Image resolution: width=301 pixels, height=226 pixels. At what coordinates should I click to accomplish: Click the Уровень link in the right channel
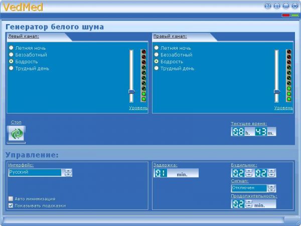(x=283, y=107)
